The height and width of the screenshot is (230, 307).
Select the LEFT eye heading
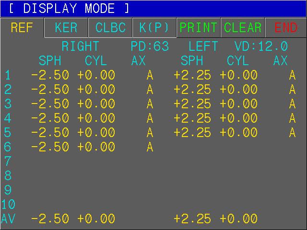(x=203, y=46)
